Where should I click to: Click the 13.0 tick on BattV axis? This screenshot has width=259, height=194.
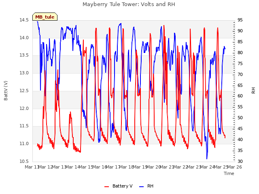pyautogui.click(x=24, y=73)
